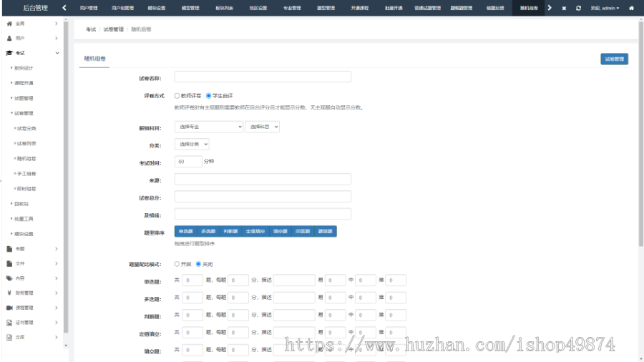
Task: Expand the 财务管理 sidebar chevron
Action: tap(57, 293)
